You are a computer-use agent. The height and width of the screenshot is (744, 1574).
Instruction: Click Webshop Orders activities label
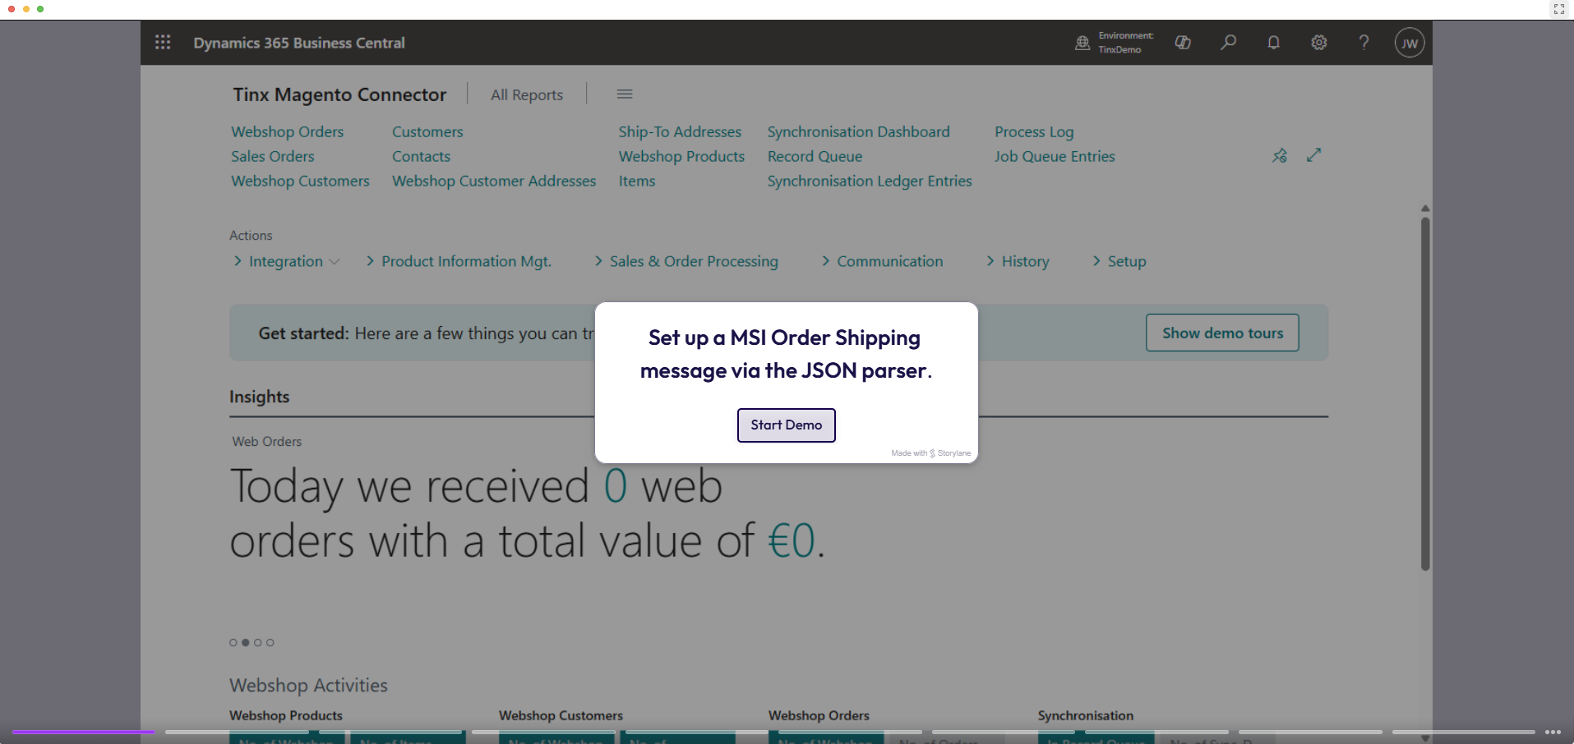pos(819,715)
